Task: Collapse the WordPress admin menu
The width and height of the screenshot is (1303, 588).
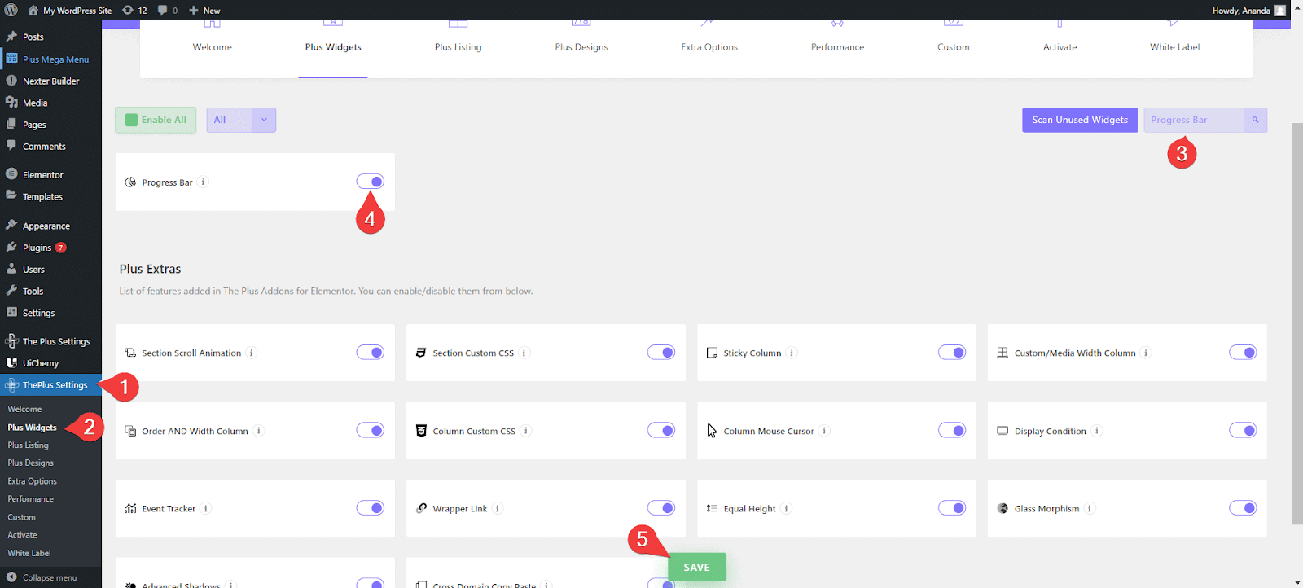Action: coord(49,577)
